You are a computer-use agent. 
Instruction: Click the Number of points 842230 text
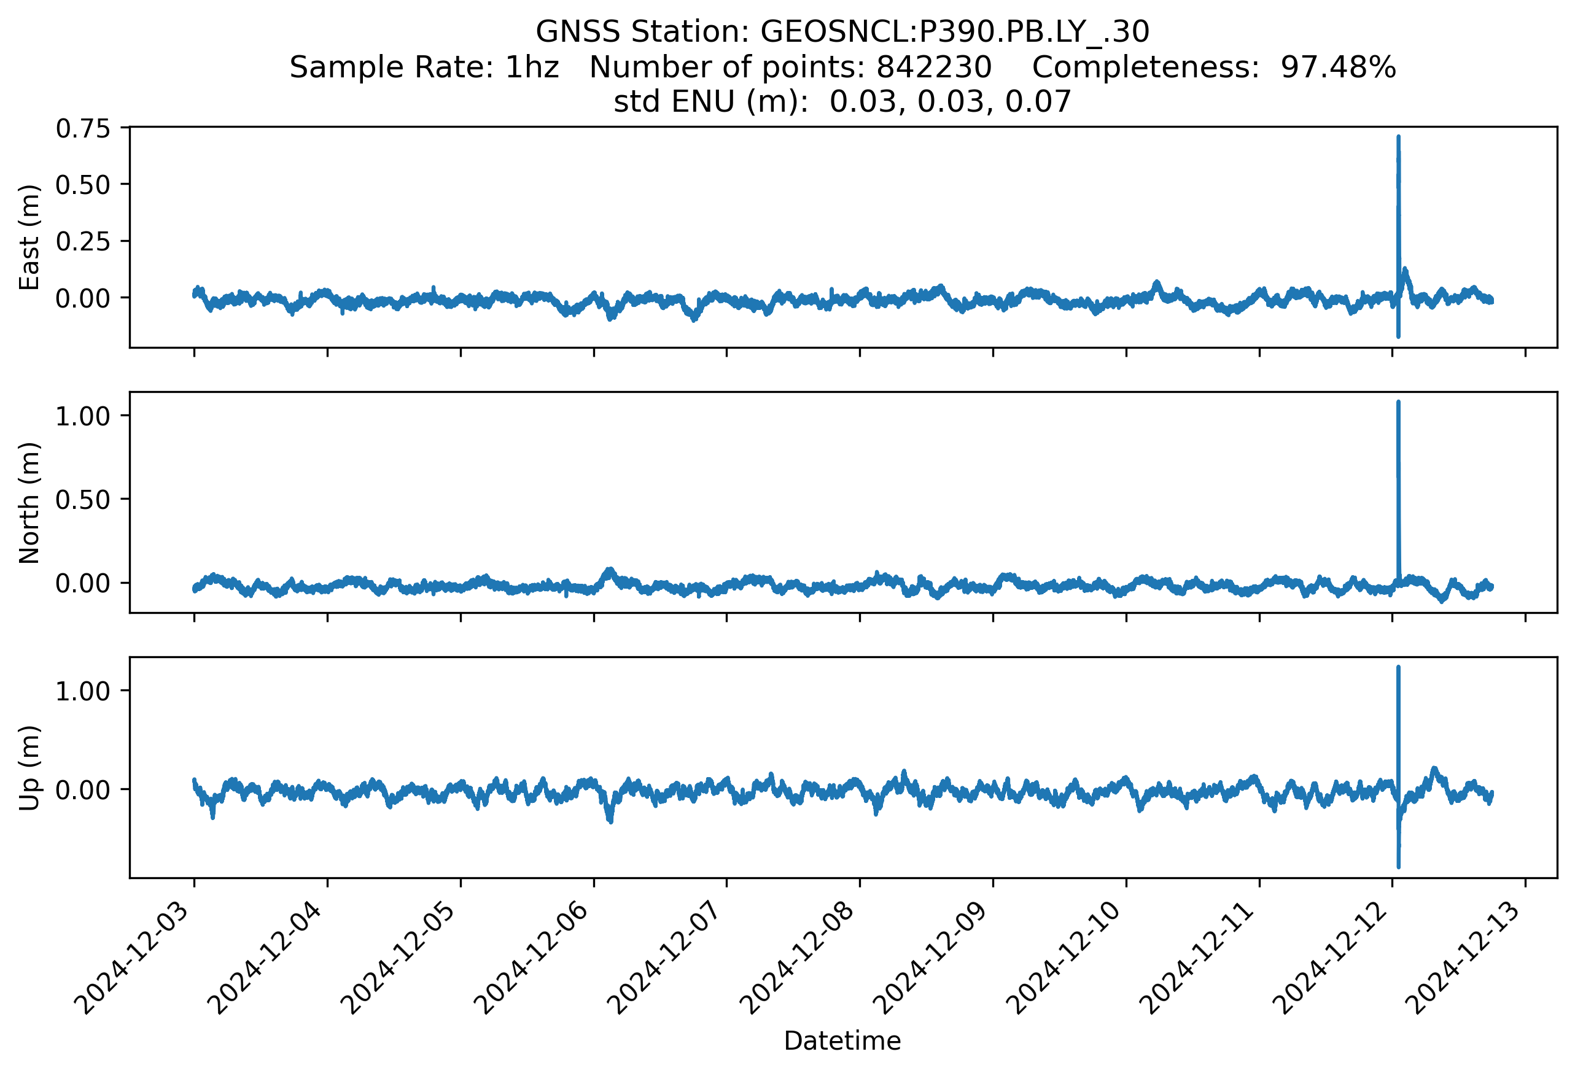[790, 67]
